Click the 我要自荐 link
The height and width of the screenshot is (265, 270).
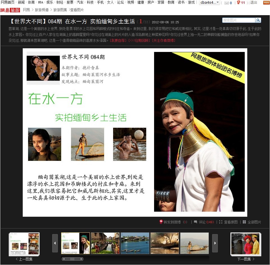point(118,40)
